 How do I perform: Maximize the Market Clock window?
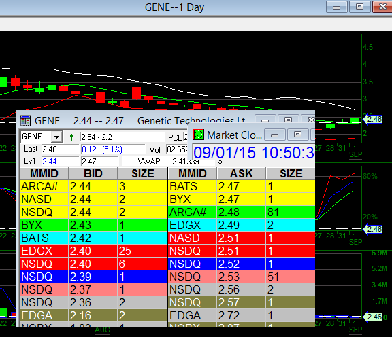297,135
